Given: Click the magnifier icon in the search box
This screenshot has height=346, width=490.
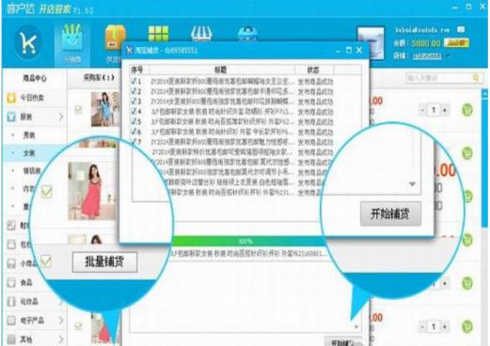Looking at the screenshot, I should (476, 77).
